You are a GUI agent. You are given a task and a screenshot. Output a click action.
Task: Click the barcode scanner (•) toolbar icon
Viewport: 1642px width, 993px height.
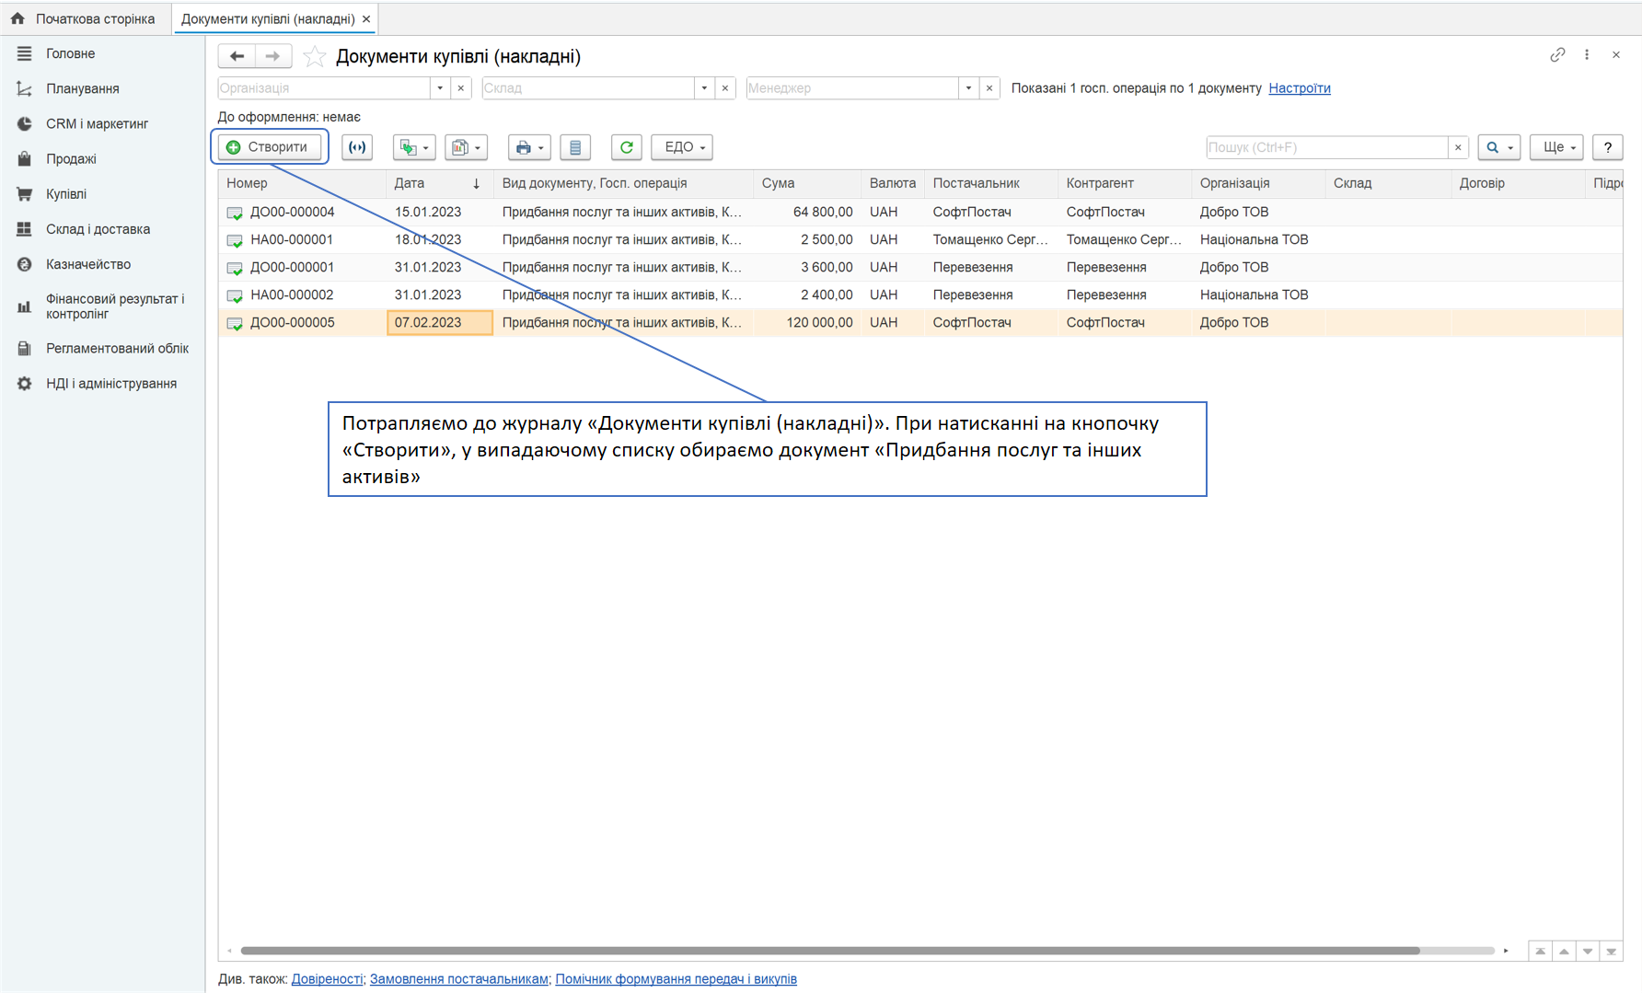coord(357,147)
